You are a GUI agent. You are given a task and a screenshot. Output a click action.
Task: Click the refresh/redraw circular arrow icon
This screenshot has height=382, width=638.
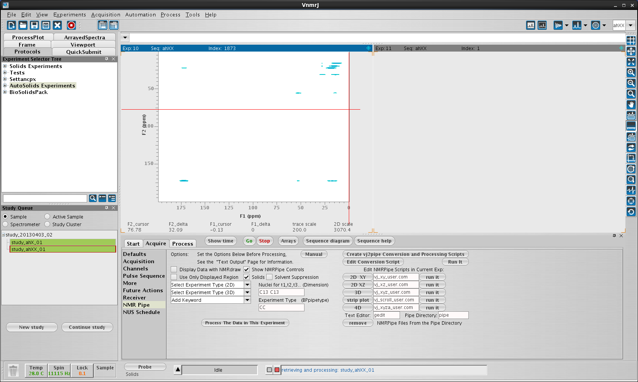631,212
